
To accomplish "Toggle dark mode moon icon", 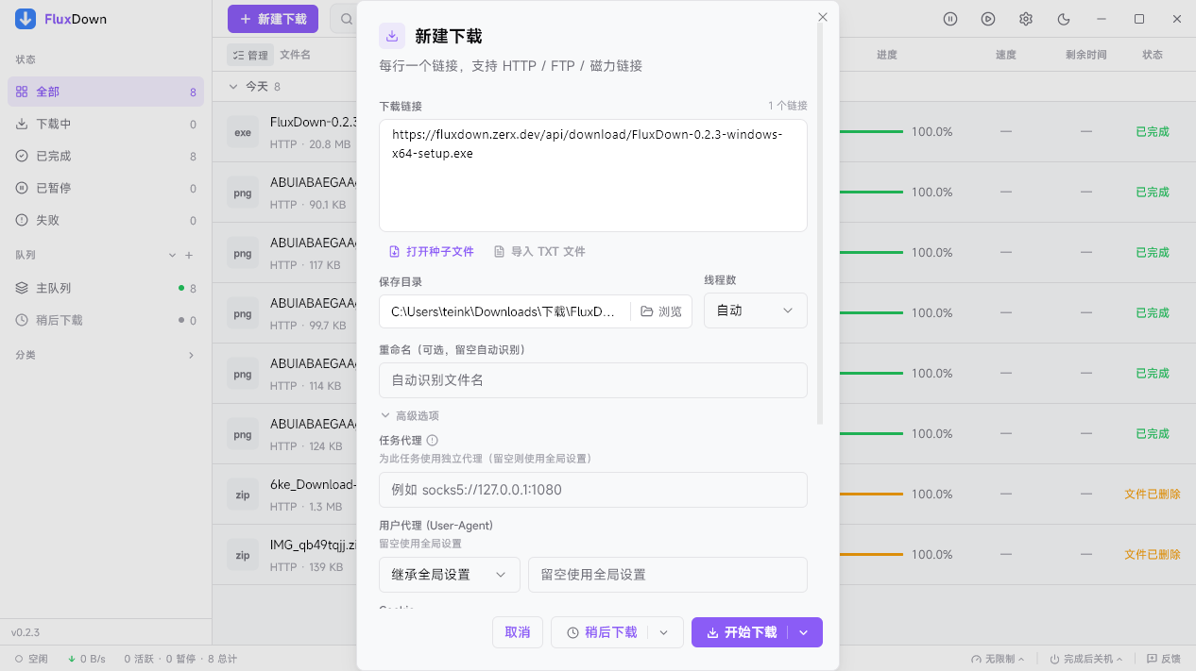I will pyautogui.click(x=1064, y=19).
